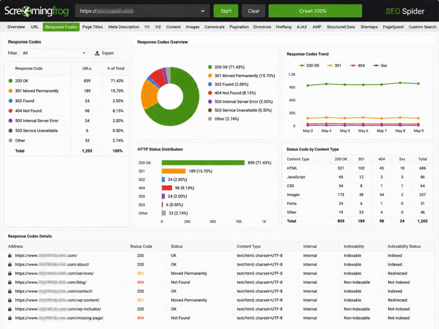
Task: Open the Structured Data tab
Action: pos(341,27)
